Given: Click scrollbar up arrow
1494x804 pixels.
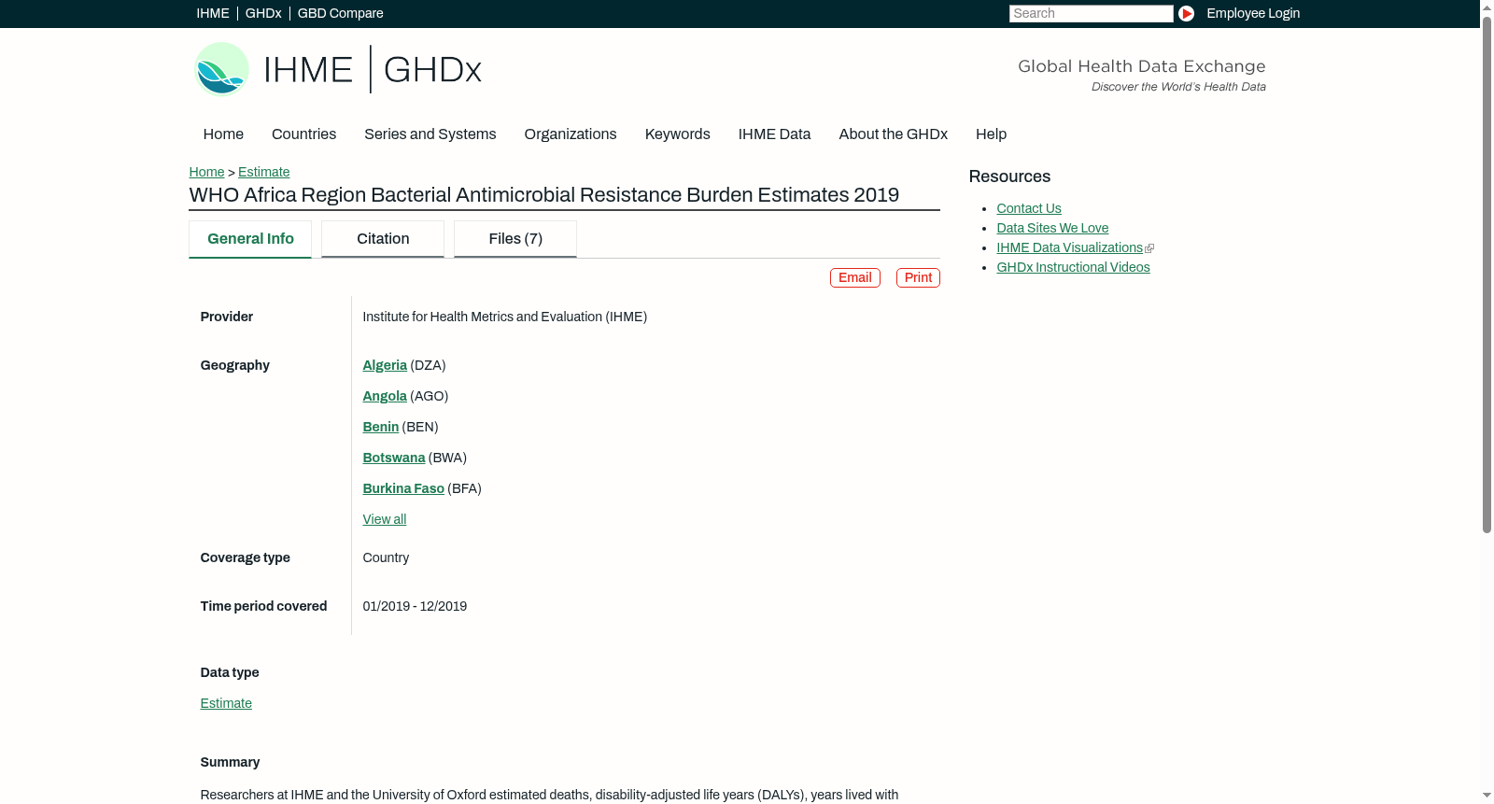Looking at the screenshot, I should pos(1487,7).
